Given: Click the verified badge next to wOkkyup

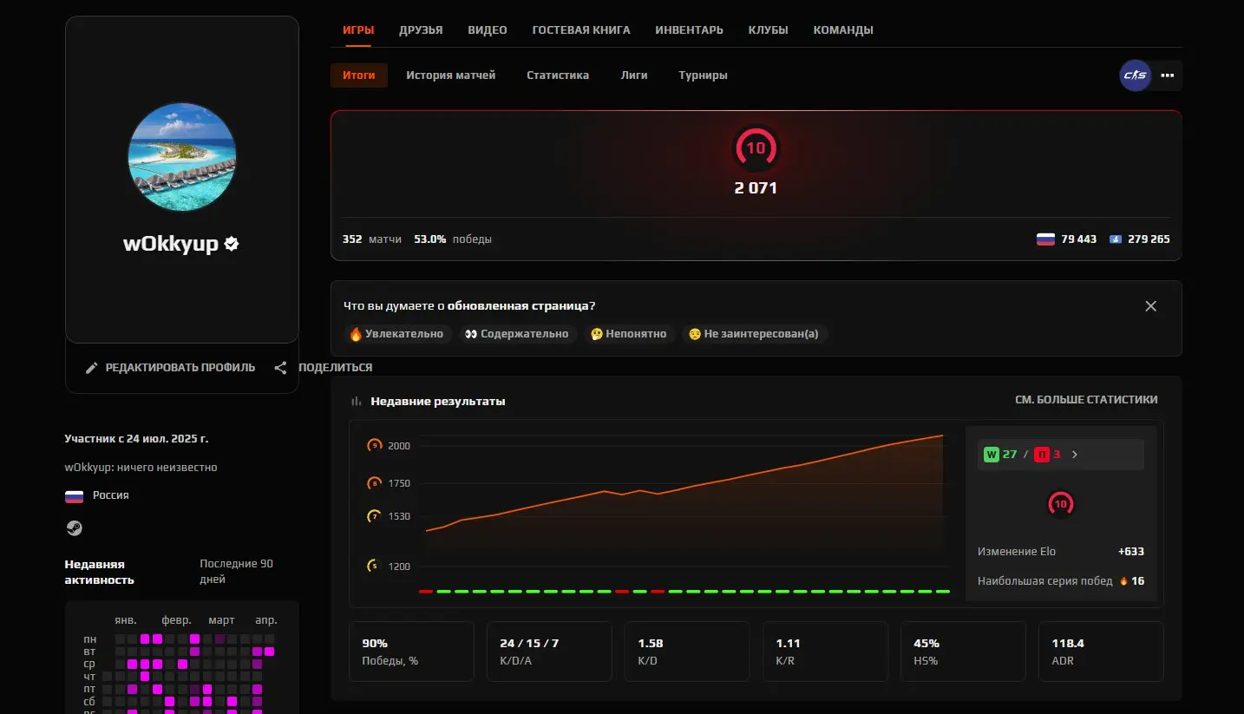Looking at the screenshot, I should click(232, 244).
